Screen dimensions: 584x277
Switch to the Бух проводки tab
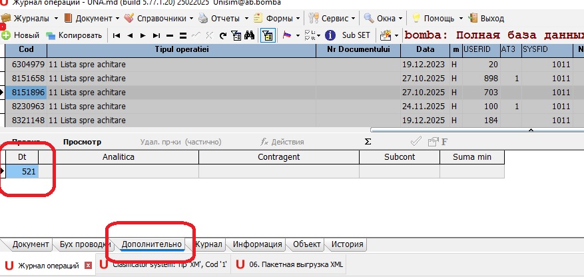(85, 244)
